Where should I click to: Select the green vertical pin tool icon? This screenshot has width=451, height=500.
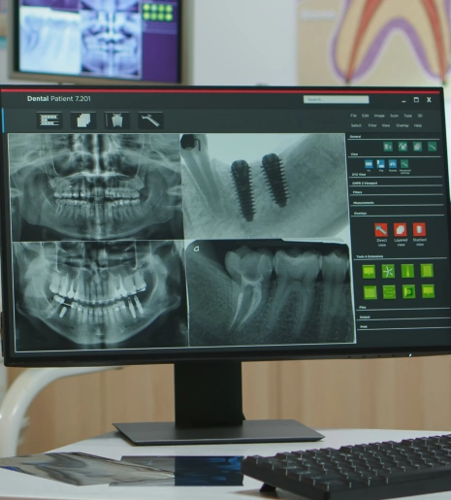[407, 271]
